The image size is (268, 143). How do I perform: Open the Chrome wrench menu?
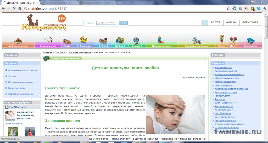(x=264, y=8)
